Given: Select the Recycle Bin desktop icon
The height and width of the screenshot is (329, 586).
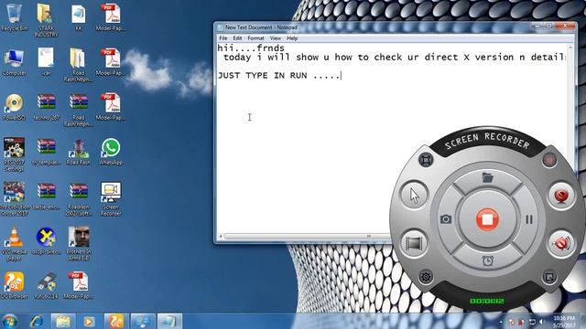Looking at the screenshot, I should pyautogui.click(x=15, y=17).
